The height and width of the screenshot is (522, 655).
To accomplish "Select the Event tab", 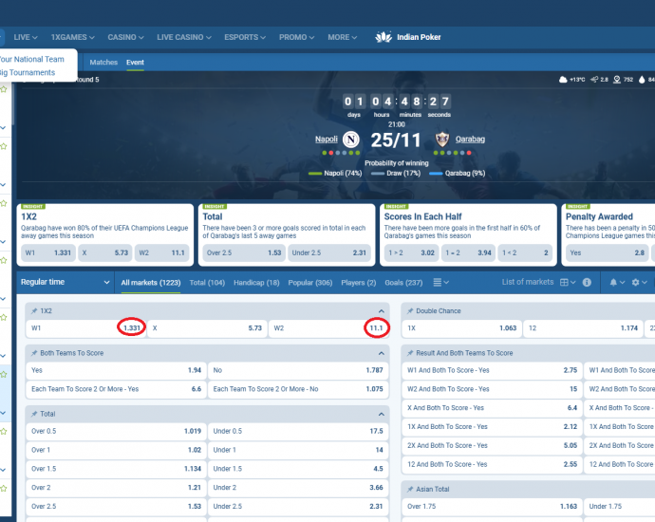I will 135,63.
